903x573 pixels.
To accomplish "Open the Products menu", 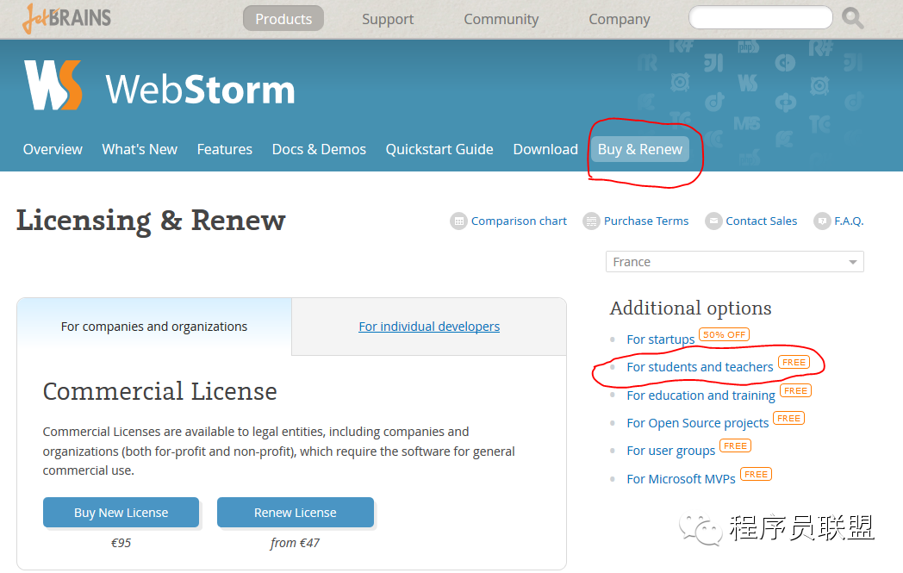I will [283, 18].
